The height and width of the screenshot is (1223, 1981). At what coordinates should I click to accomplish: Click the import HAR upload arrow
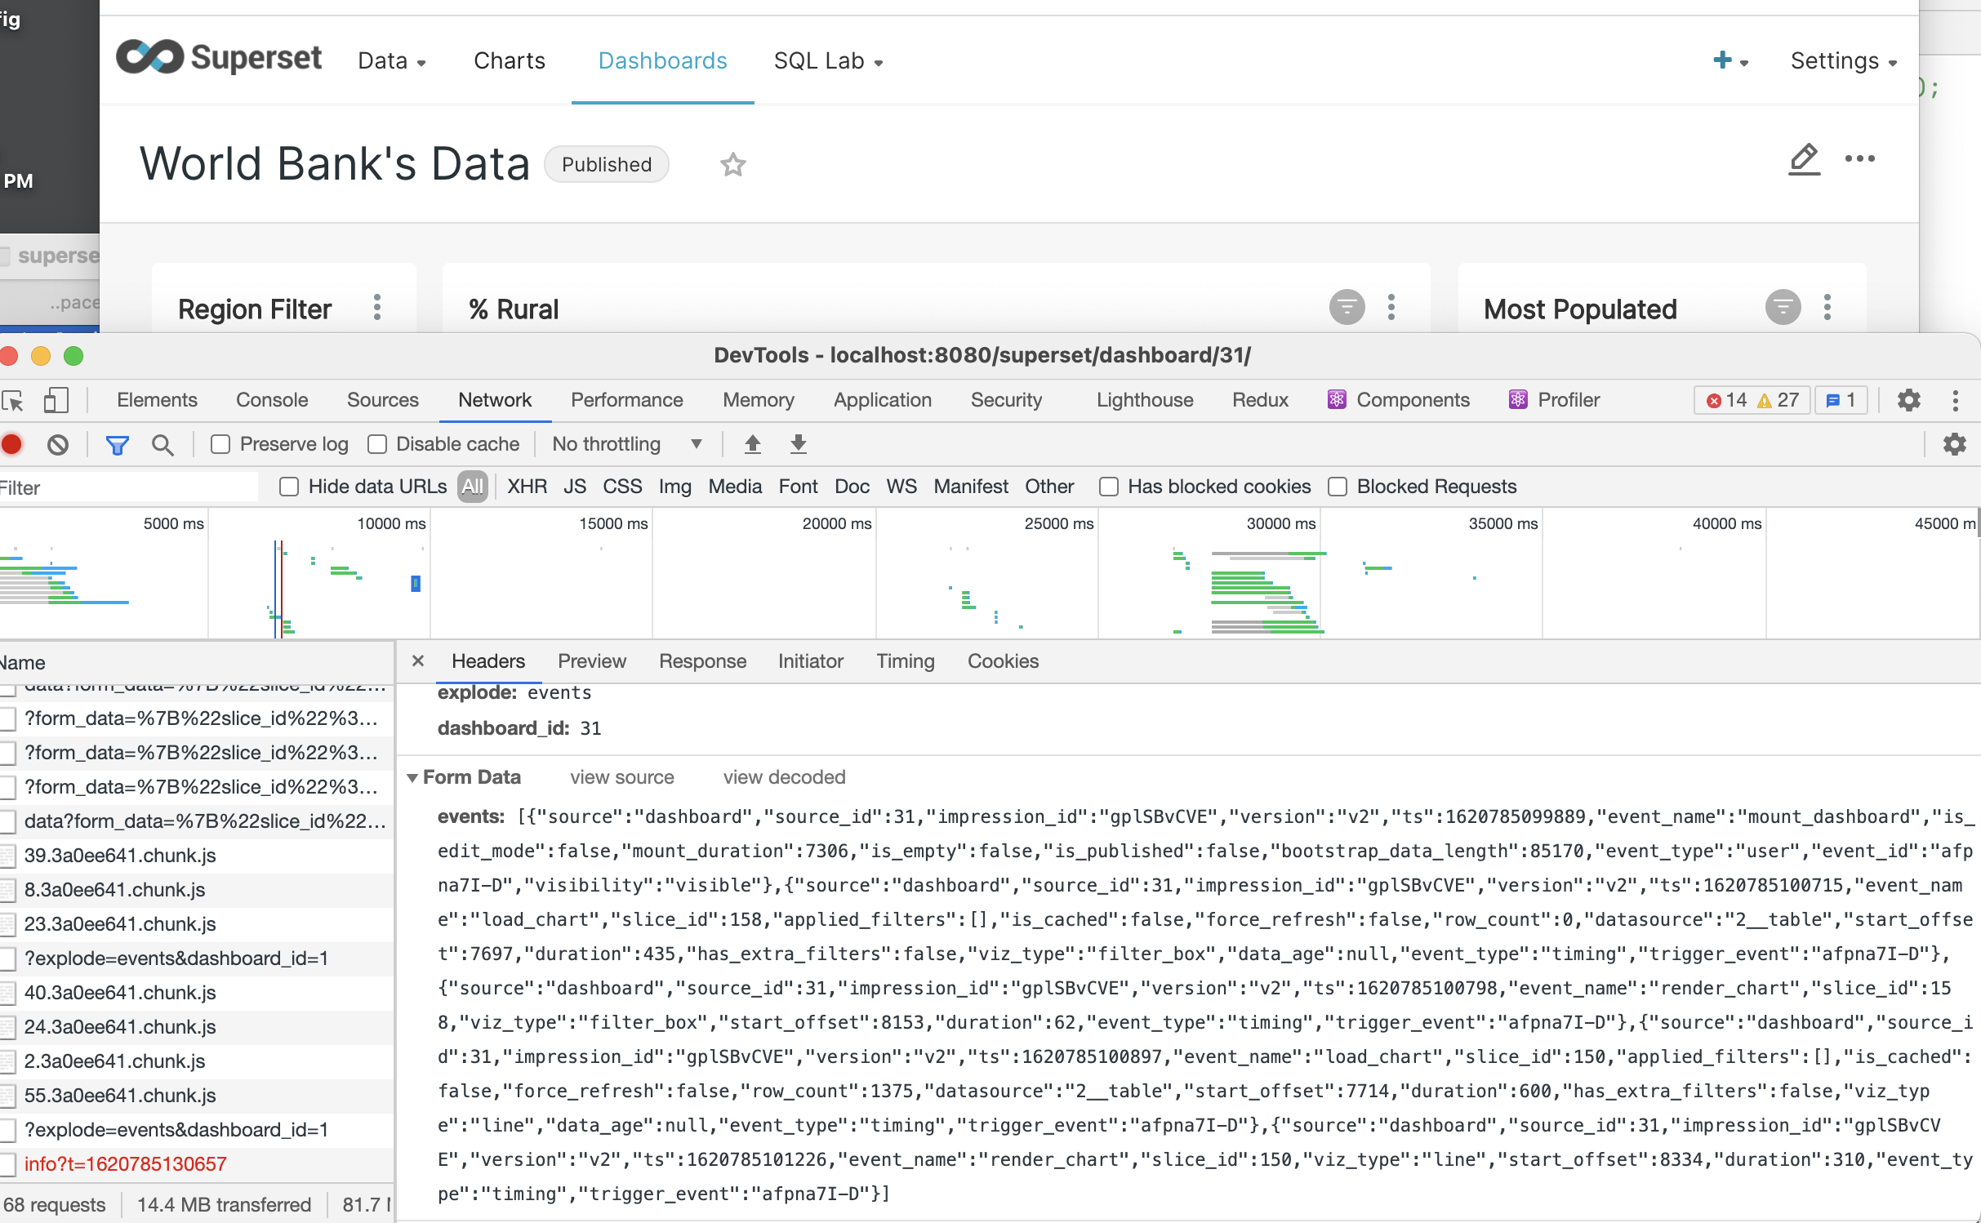752,444
